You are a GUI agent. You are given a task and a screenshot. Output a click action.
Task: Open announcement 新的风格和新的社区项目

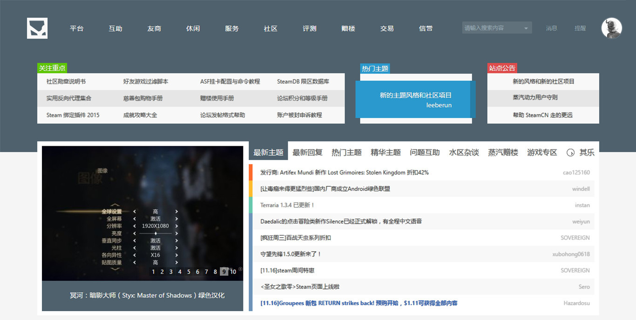[543, 82]
